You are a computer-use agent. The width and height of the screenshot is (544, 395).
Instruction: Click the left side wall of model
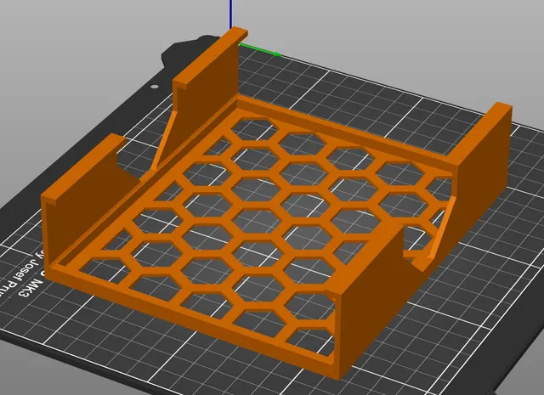tap(87, 195)
